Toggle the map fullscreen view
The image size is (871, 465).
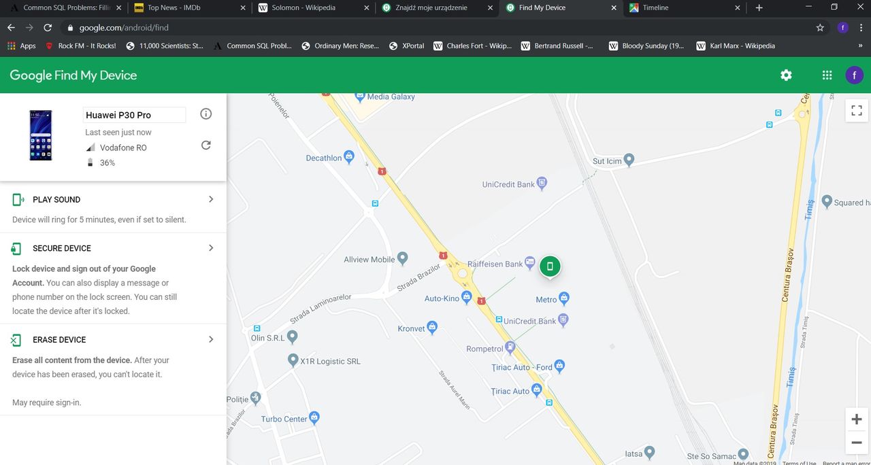(856, 110)
